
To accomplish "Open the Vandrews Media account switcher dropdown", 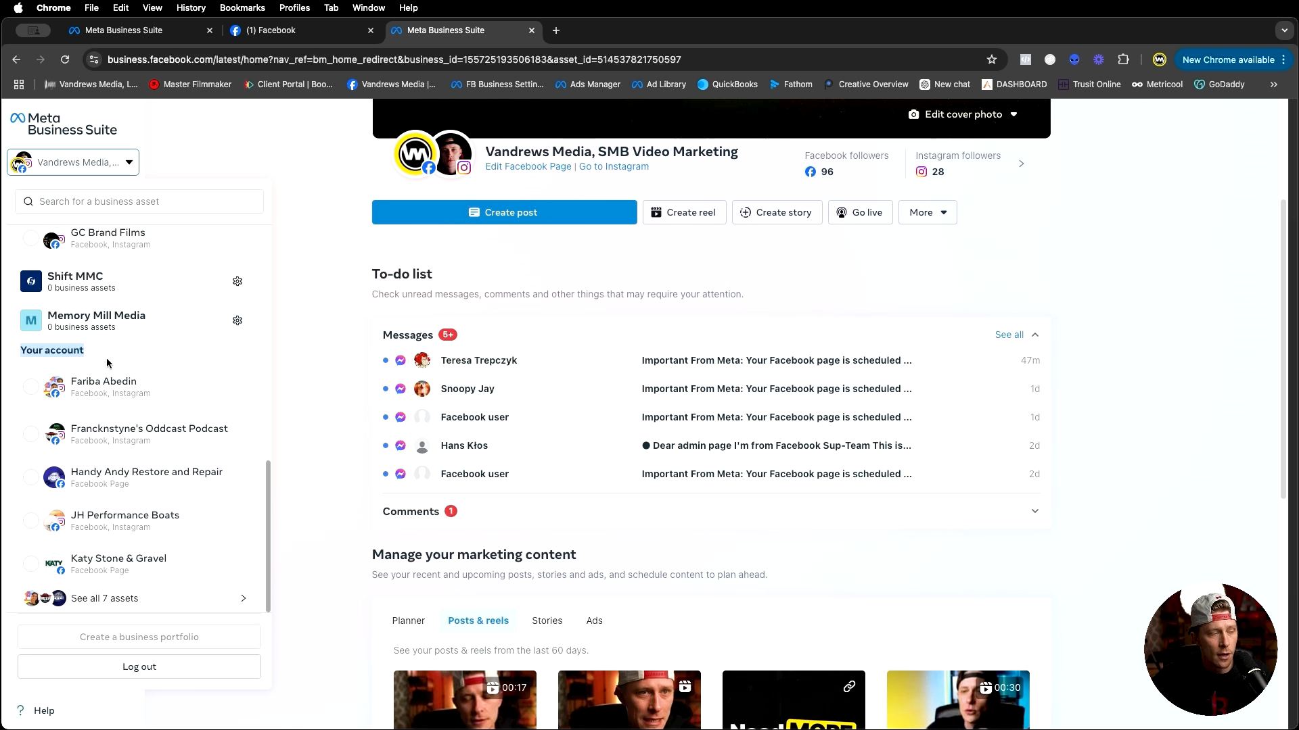I will click(73, 162).
